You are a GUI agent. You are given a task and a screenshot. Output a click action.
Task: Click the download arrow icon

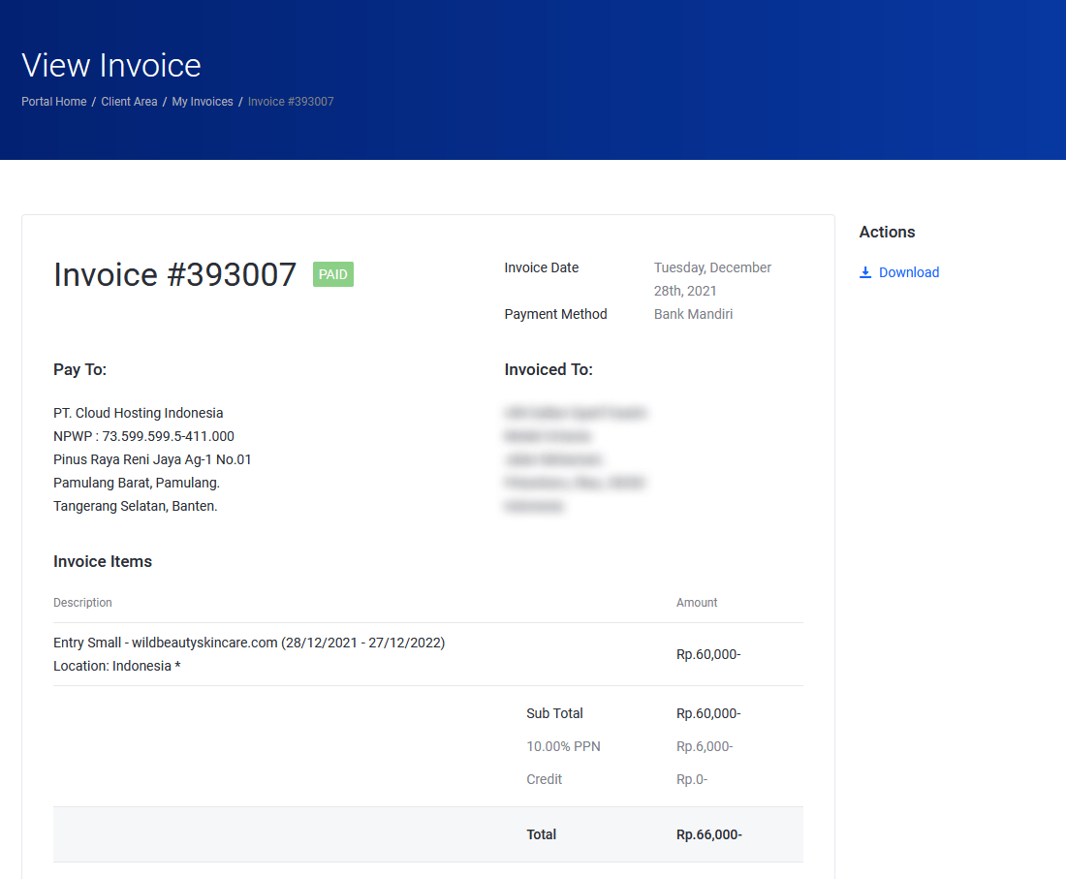(865, 272)
